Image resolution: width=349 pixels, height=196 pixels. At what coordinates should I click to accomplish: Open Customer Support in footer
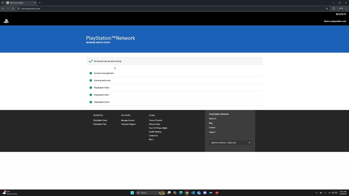(x=128, y=124)
